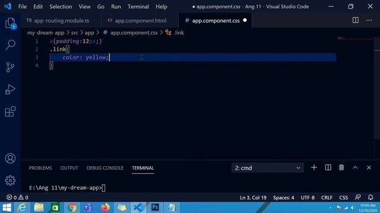380x213 pixels.
Task: Click Ln 3, Col 19 in status bar
Action: pyautogui.click(x=253, y=198)
